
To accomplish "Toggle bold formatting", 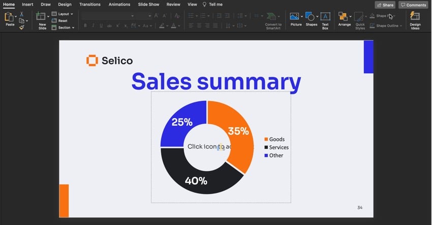I will (x=85, y=25).
